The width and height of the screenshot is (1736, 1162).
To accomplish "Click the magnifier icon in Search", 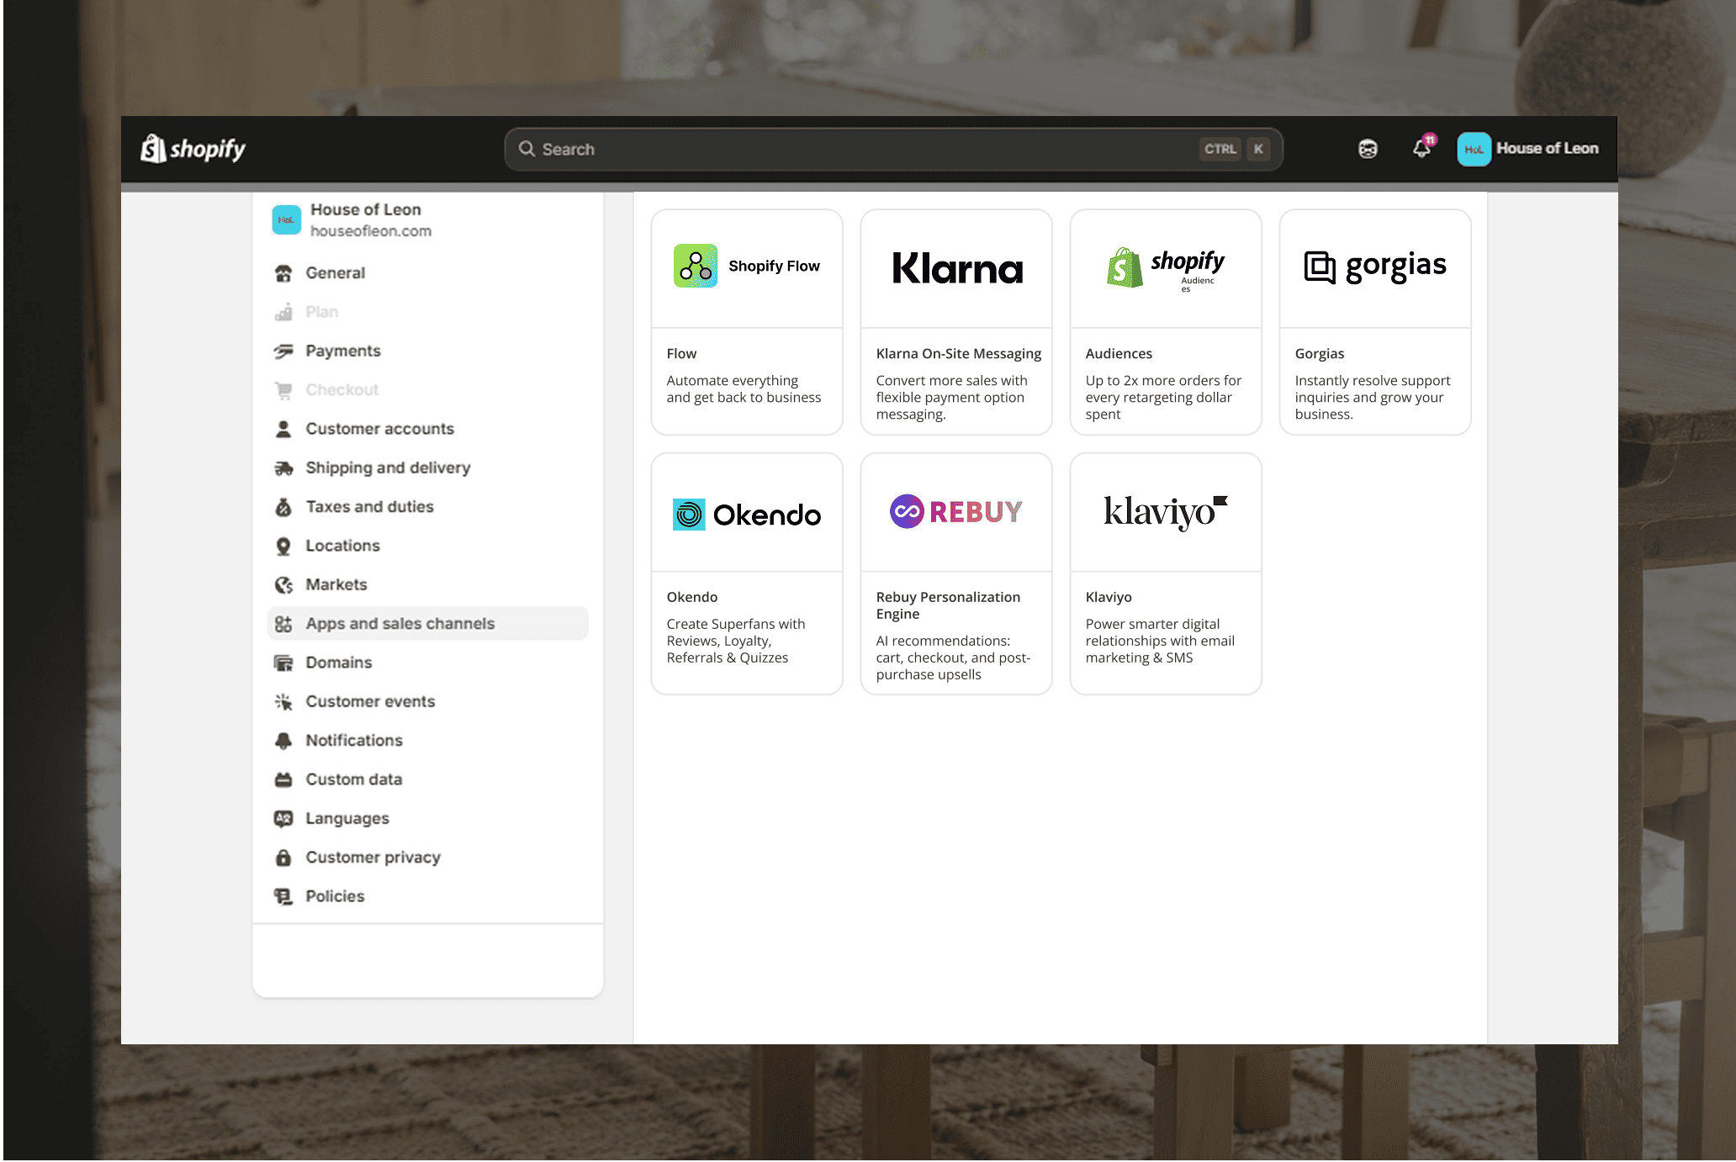I will 527,149.
